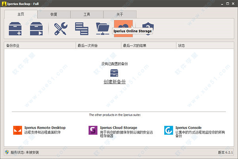
Task: Click the network folder icon
Action: 103,29
